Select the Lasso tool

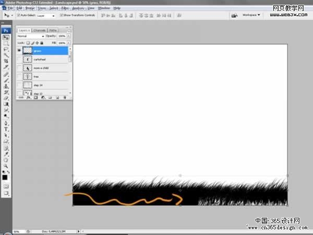(6, 49)
